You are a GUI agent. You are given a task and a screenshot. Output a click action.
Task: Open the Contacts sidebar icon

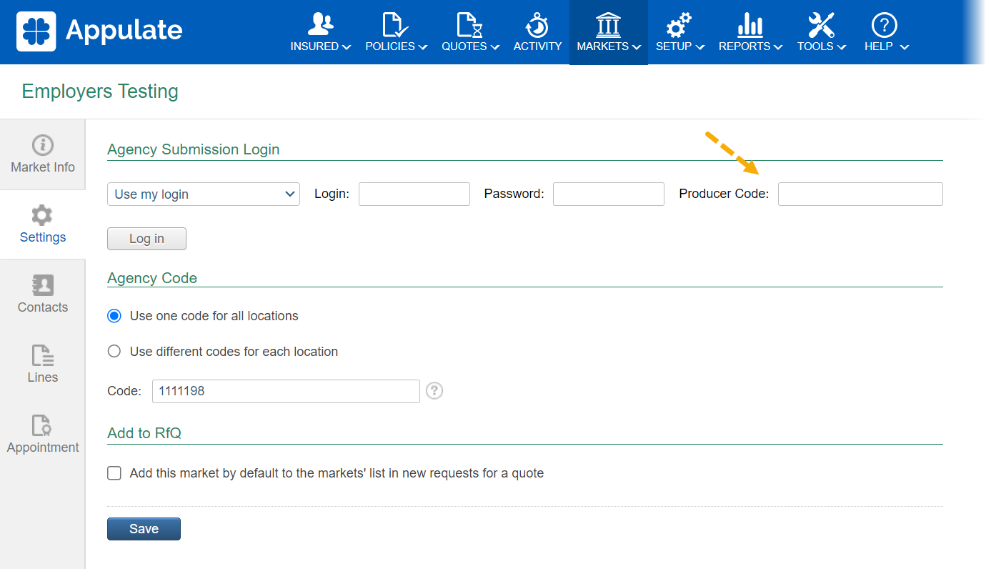point(43,285)
